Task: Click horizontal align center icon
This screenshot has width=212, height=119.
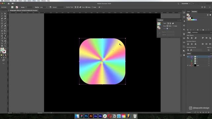Action: [x=192, y=38]
